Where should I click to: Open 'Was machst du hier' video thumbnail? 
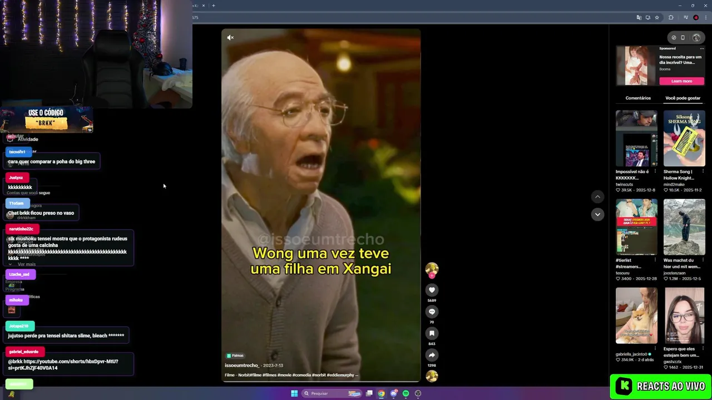pos(684,227)
